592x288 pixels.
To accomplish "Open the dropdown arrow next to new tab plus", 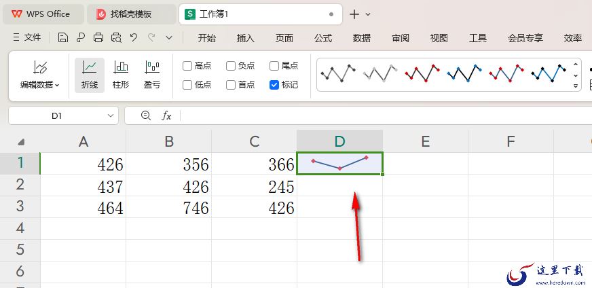I will click(x=368, y=14).
